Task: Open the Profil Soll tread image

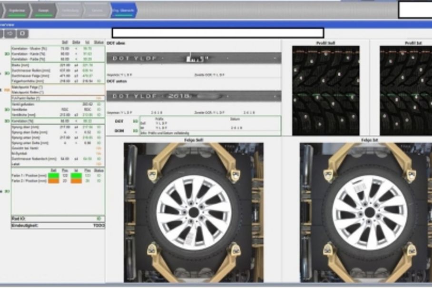Action: click(x=326, y=90)
